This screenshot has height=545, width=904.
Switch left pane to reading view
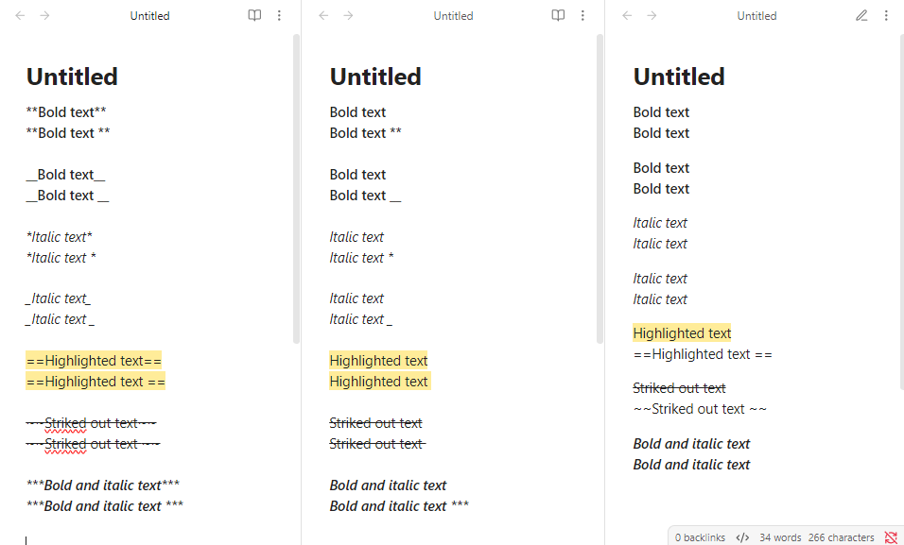click(x=254, y=15)
